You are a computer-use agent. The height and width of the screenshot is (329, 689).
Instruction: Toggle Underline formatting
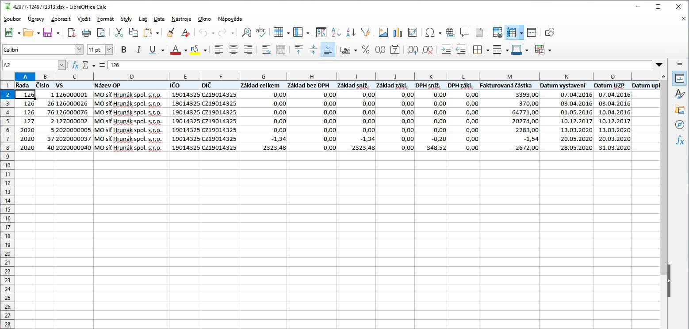[x=153, y=50]
